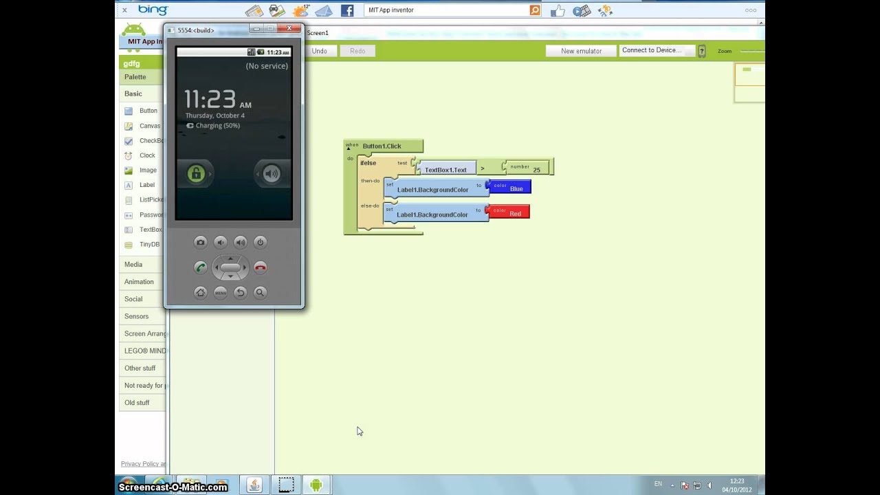Image resolution: width=880 pixels, height=495 pixels.
Task: Click the emulator volume up button
Action: (x=241, y=242)
